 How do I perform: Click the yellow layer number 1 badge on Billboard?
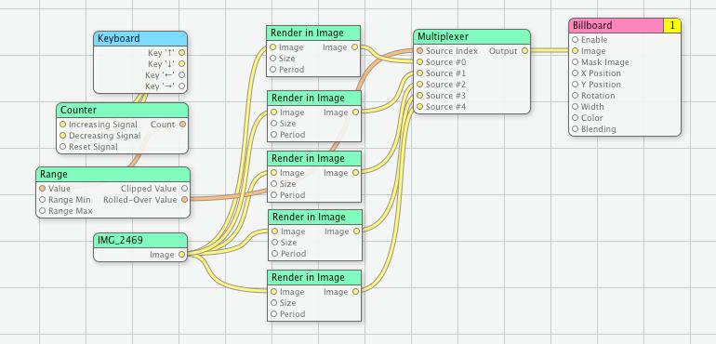(672, 26)
